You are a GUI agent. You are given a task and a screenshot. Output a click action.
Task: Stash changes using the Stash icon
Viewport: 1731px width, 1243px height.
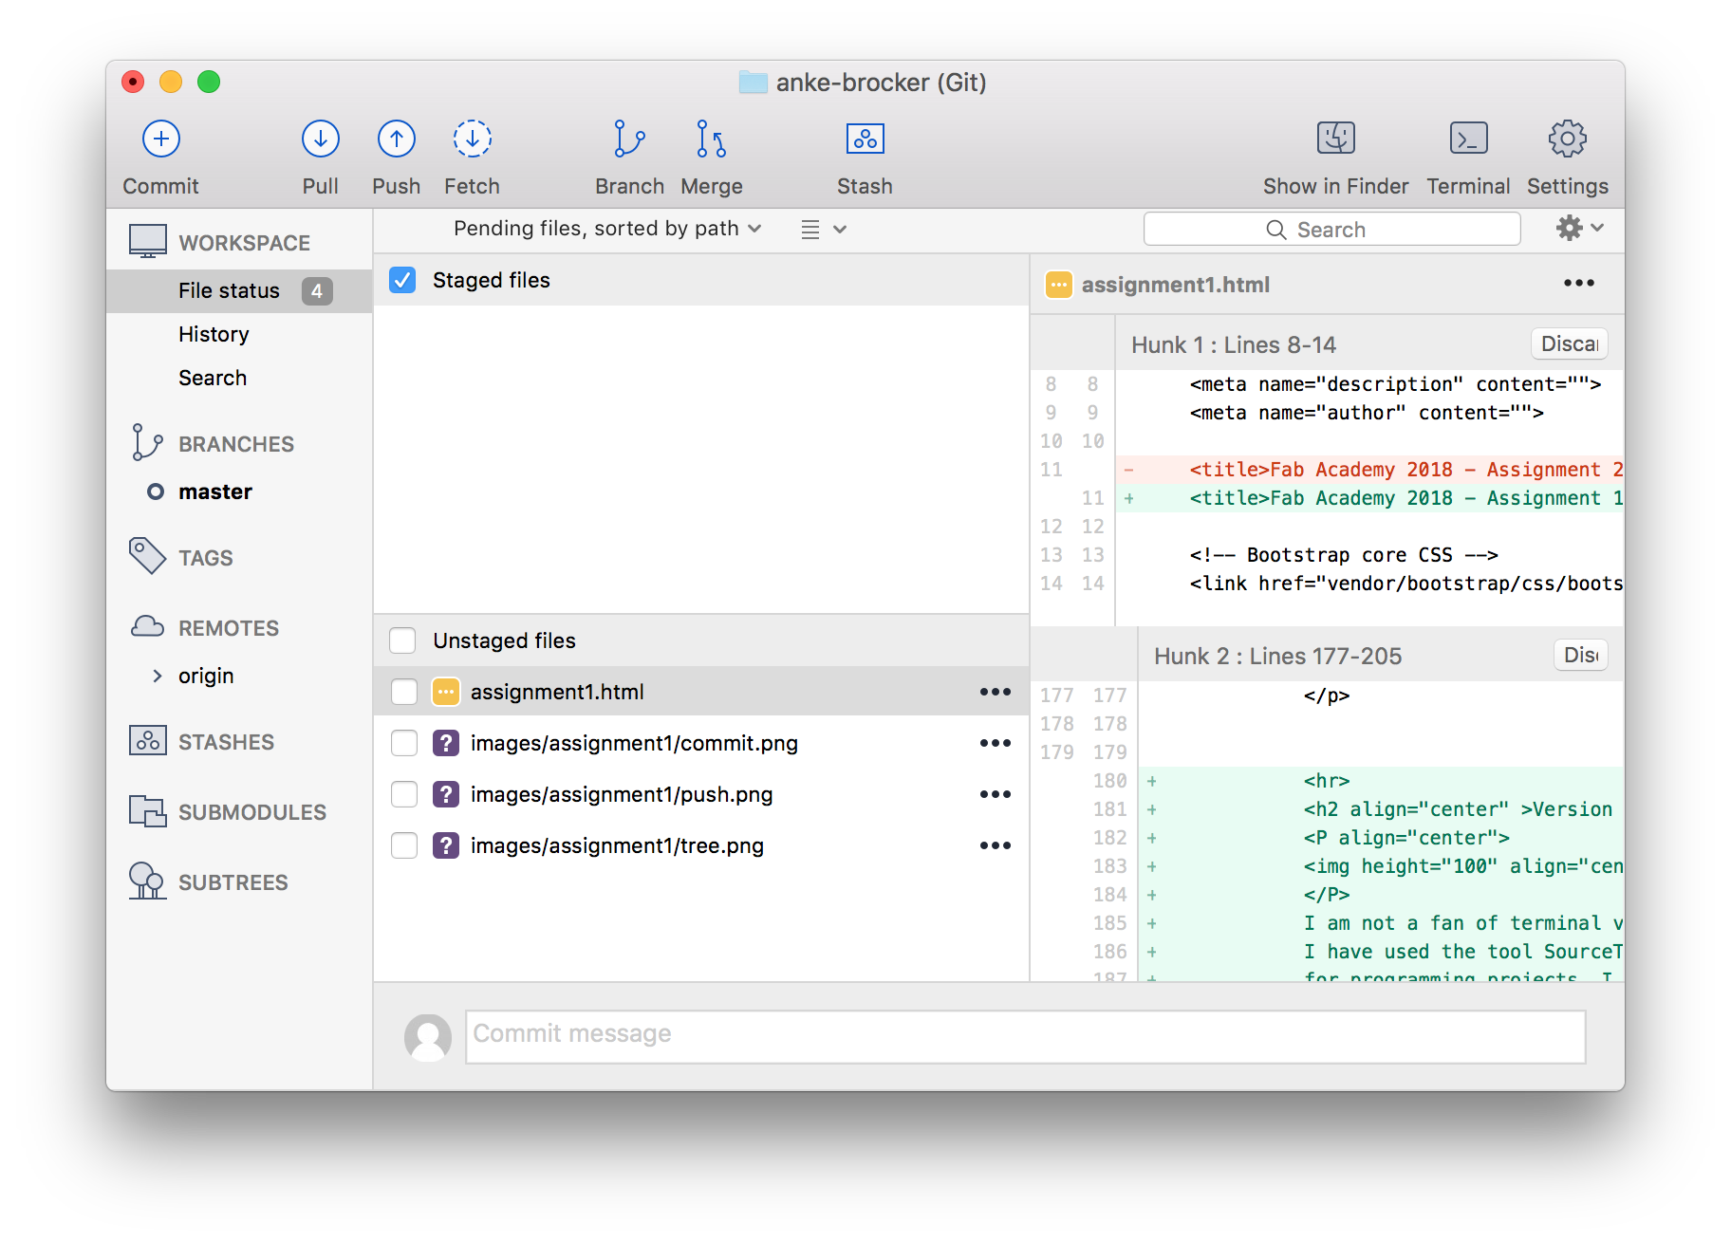point(865,139)
